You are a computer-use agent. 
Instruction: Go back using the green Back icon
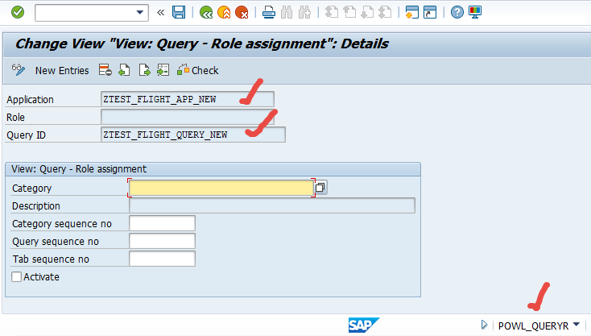click(206, 12)
